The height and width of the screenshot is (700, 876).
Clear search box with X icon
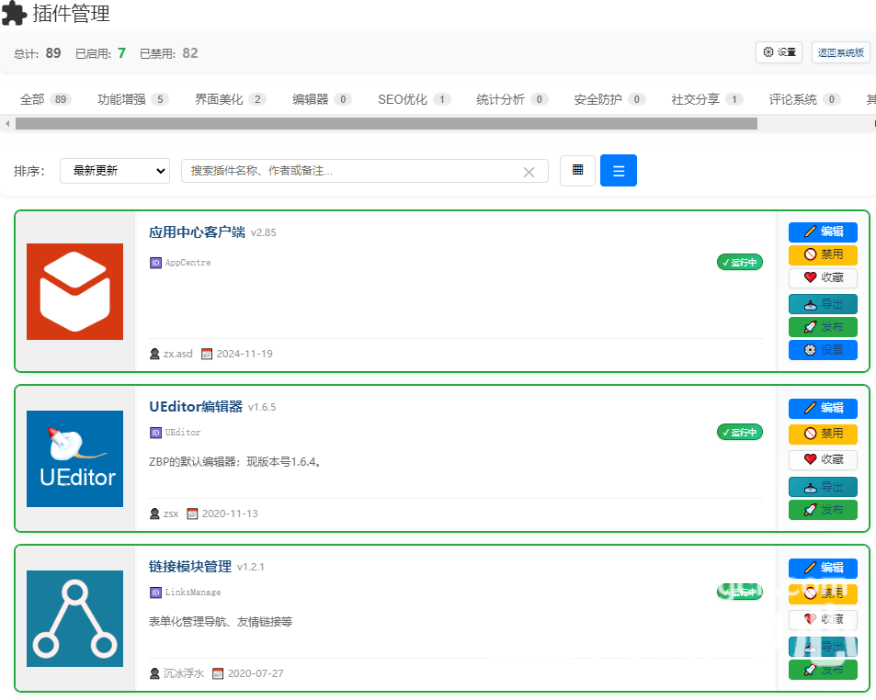pyautogui.click(x=529, y=172)
